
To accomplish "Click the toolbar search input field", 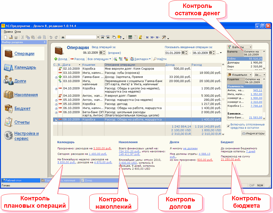I will pyautogui.click(x=81, y=37).
